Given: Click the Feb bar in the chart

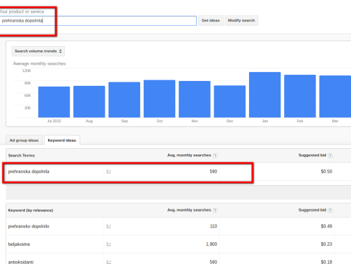Looking at the screenshot, I should [300, 96].
